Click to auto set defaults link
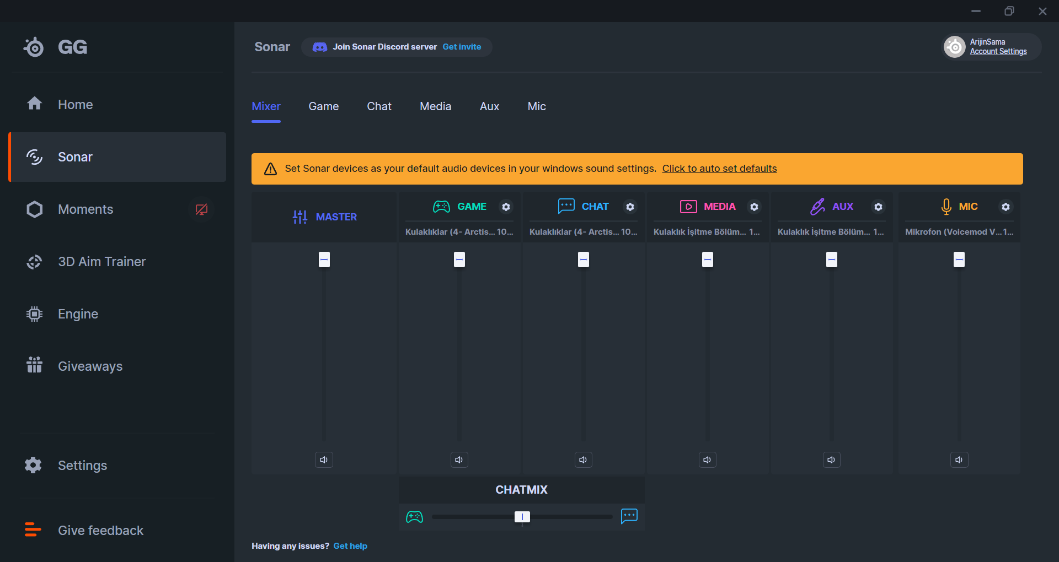 tap(719, 169)
